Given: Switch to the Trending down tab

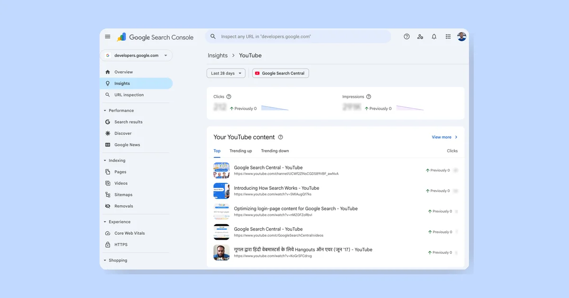Looking at the screenshot, I should click(x=275, y=150).
